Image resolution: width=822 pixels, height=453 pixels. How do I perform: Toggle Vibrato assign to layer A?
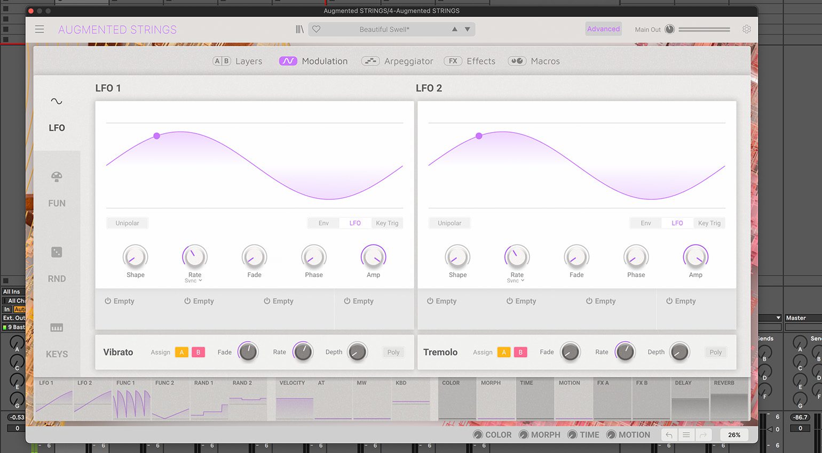(x=181, y=352)
